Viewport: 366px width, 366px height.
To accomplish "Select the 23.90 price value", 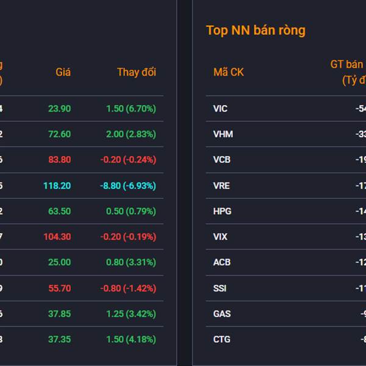I will pos(59,109).
